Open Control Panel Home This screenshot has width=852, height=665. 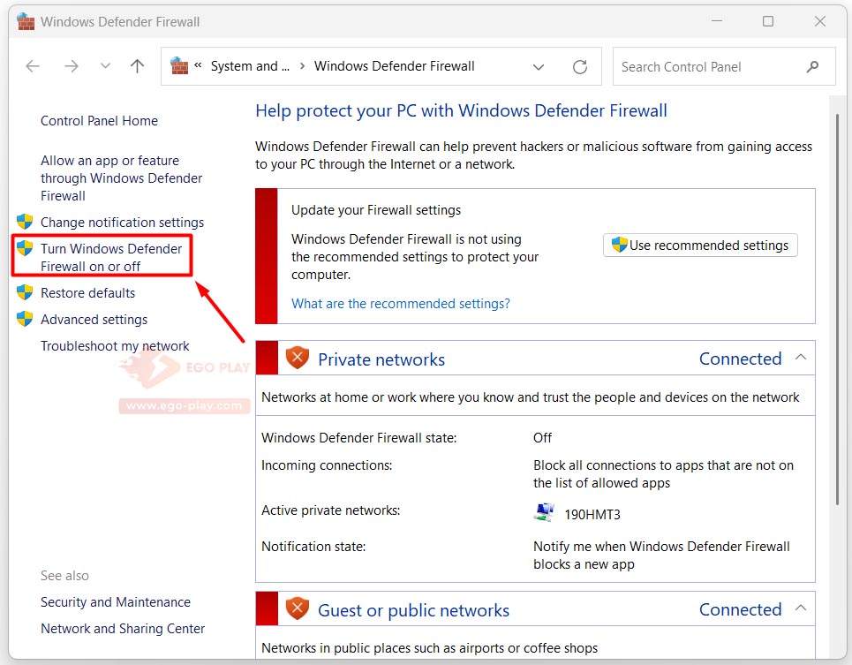click(x=100, y=121)
